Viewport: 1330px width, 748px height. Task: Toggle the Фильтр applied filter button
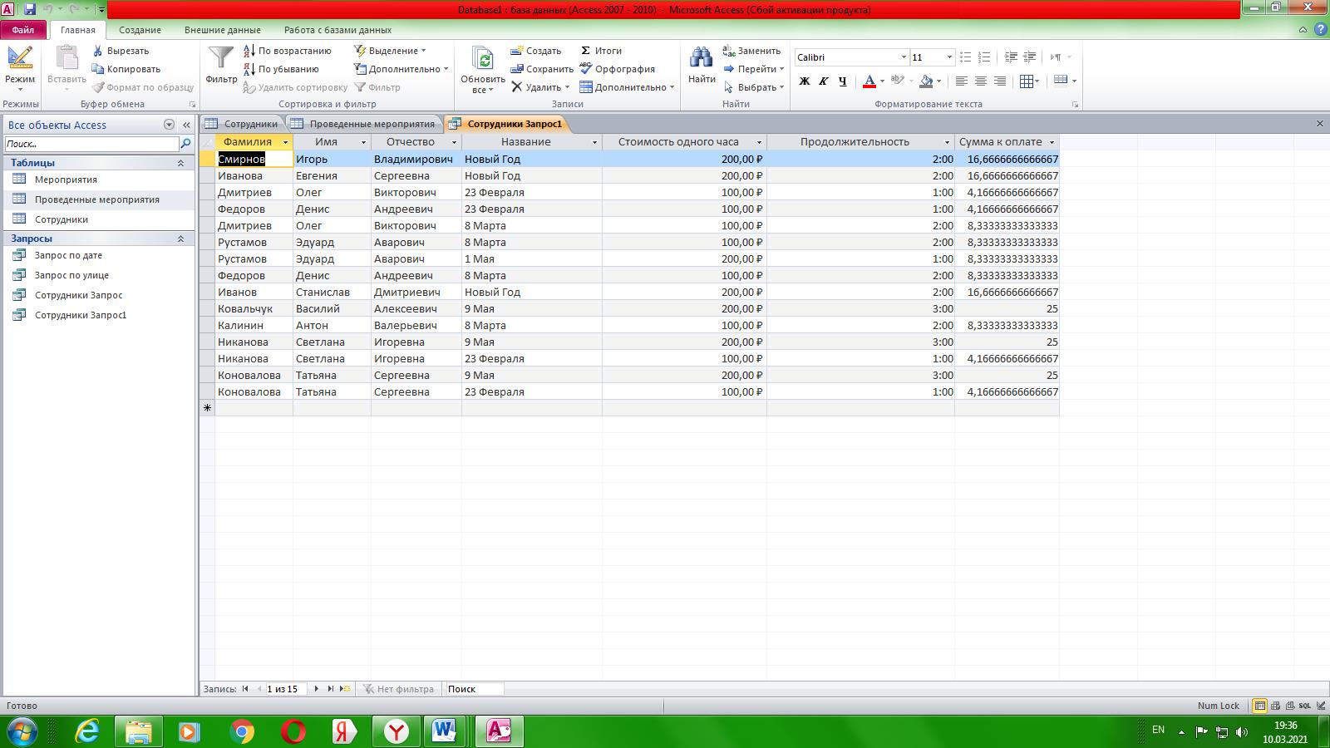(377, 87)
